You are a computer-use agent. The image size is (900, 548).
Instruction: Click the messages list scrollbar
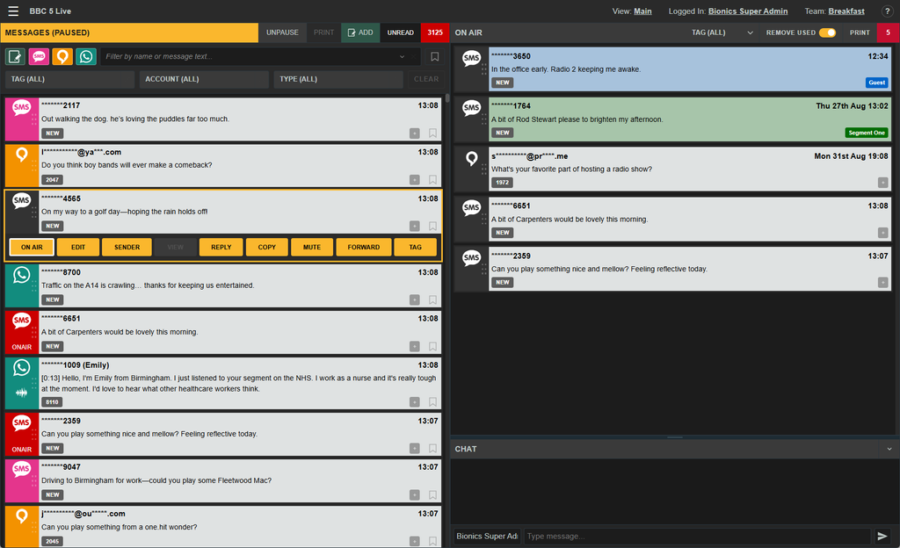447,97
